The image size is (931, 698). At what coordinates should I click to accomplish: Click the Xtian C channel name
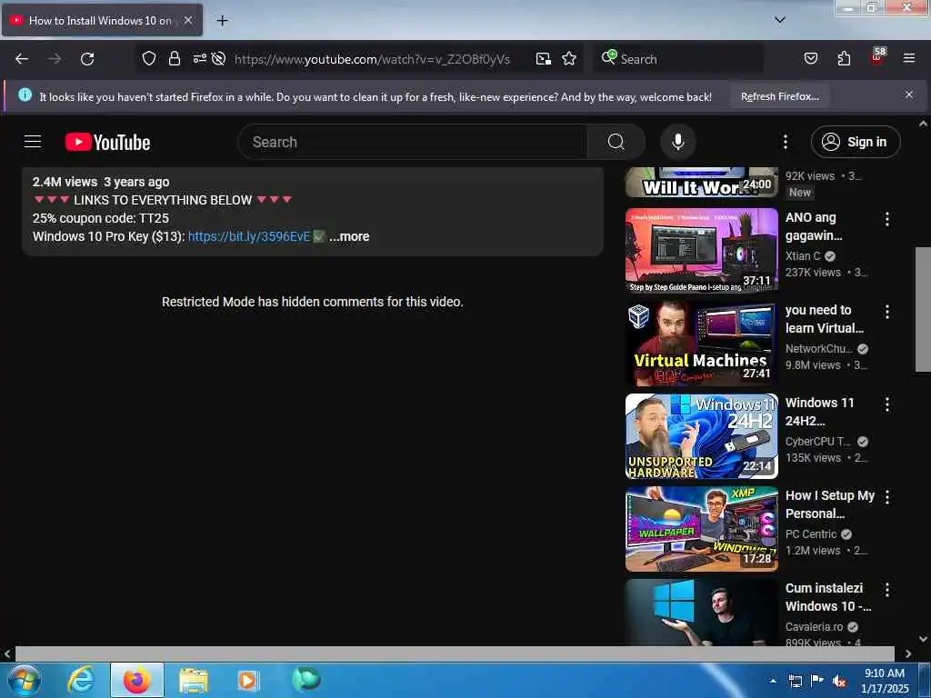tap(802, 255)
